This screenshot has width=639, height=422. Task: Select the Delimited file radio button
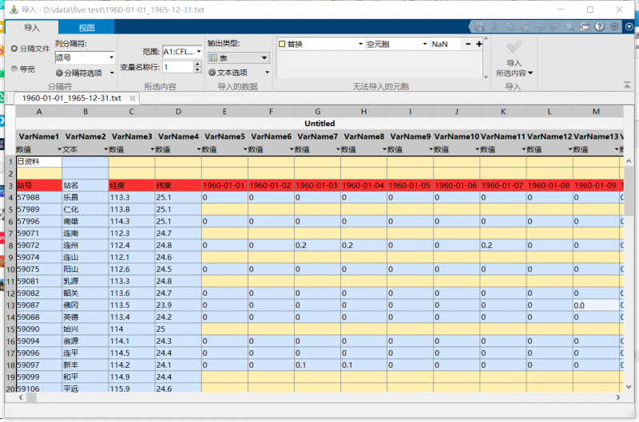(14, 49)
